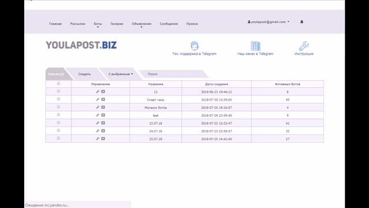Edit the "Магазин ботов" list via its pencil icon
The image size is (369, 208).
[x=97, y=107]
